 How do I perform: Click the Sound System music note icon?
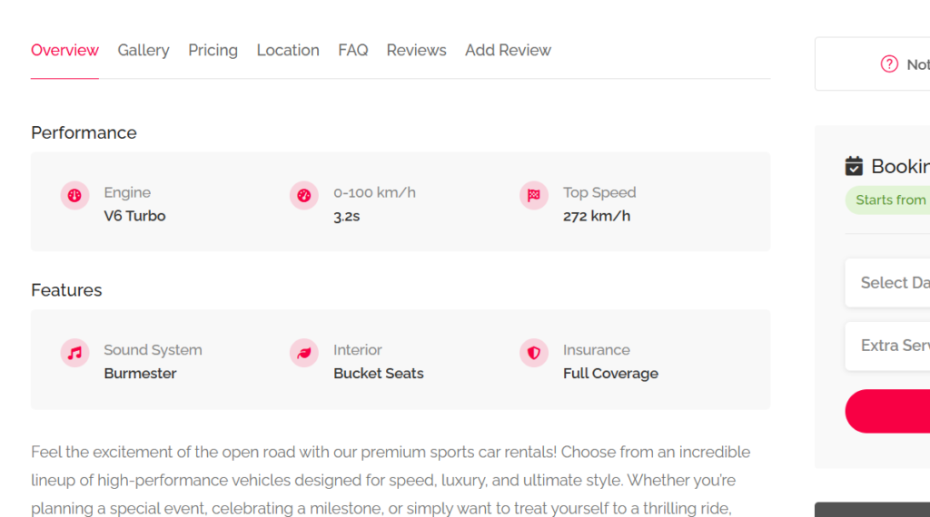tap(74, 353)
